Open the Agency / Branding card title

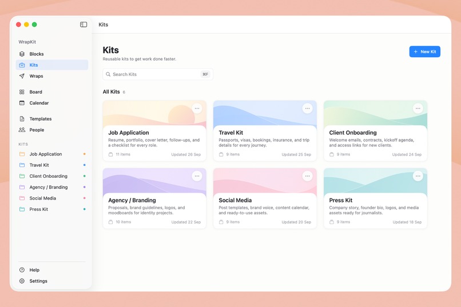click(x=132, y=200)
